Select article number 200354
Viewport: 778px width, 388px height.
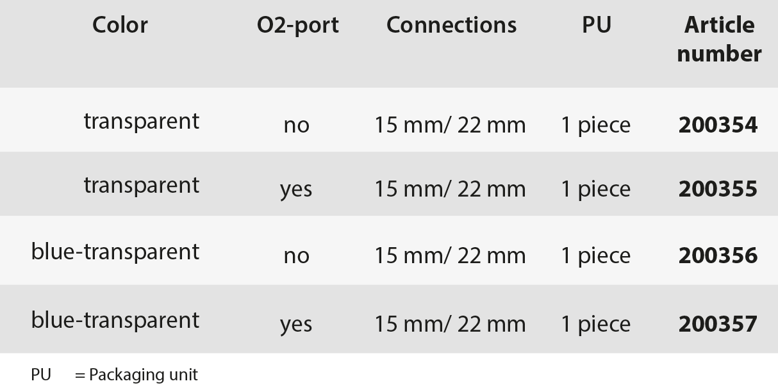718,125
